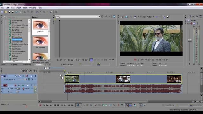
Task: Open the Auto Ripple mode dropdown arrow
Action: click(138, 105)
